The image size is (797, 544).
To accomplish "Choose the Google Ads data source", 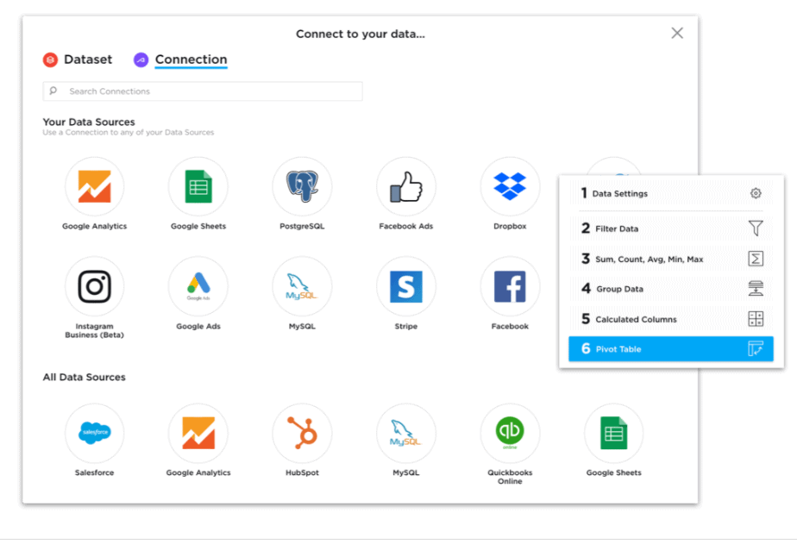I will (x=198, y=286).
